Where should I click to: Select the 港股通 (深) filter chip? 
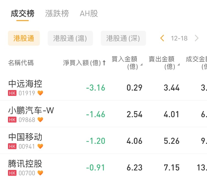point(123,38)
